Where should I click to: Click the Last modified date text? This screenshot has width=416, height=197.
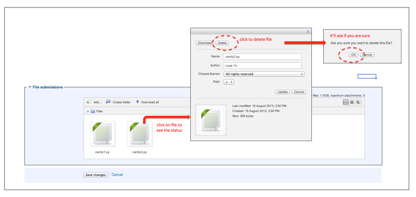pos(259,106)
